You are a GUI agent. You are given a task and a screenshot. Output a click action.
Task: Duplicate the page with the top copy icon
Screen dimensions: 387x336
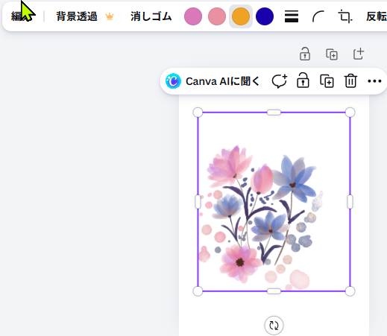[x=332, y=54]
